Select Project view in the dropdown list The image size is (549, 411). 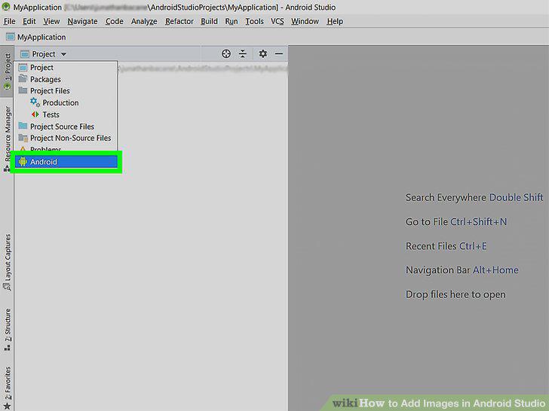[x=66, y=68]
